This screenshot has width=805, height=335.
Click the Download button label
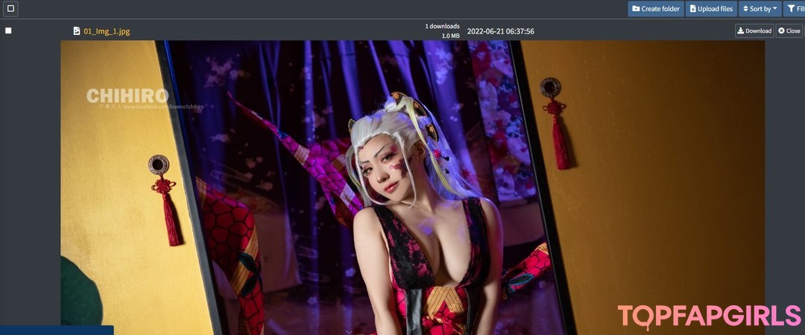758,31
